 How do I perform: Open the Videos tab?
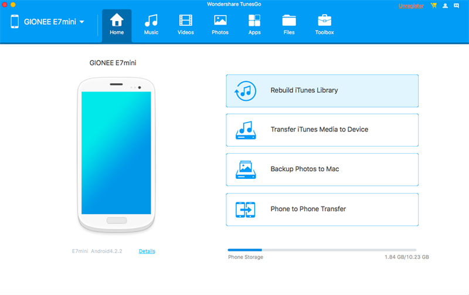185,25
